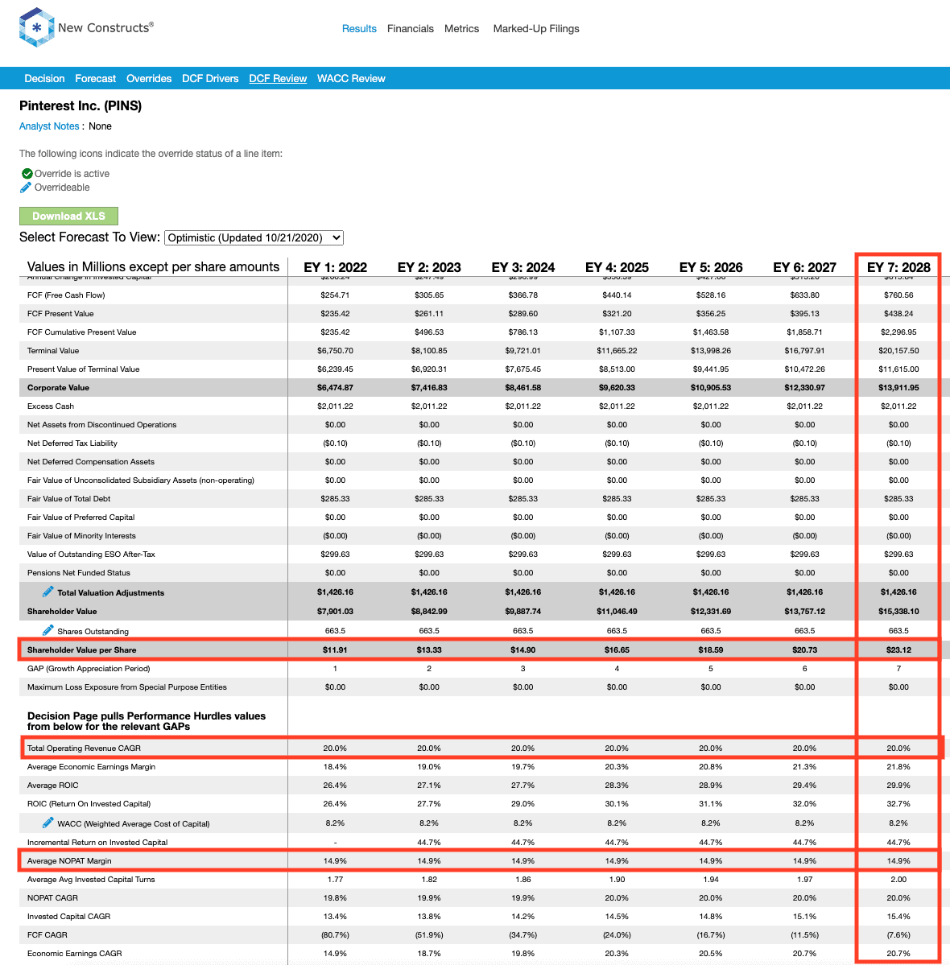Open the WACC Review tab
The height and width of the screenshot is (965, 950).
point(351,78)
